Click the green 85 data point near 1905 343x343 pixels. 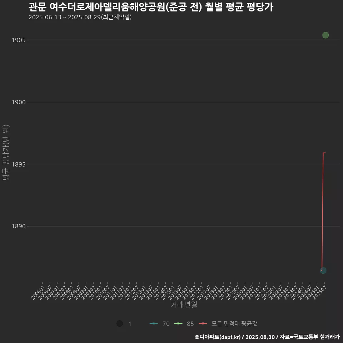click(325, 35)
